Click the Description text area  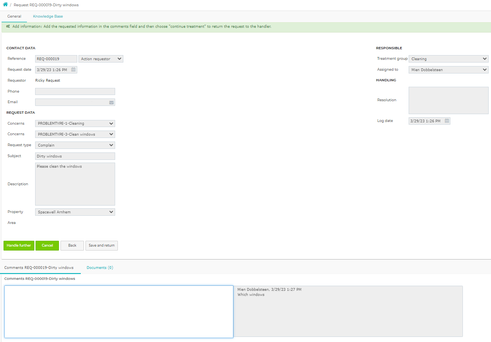coord(75,184)
